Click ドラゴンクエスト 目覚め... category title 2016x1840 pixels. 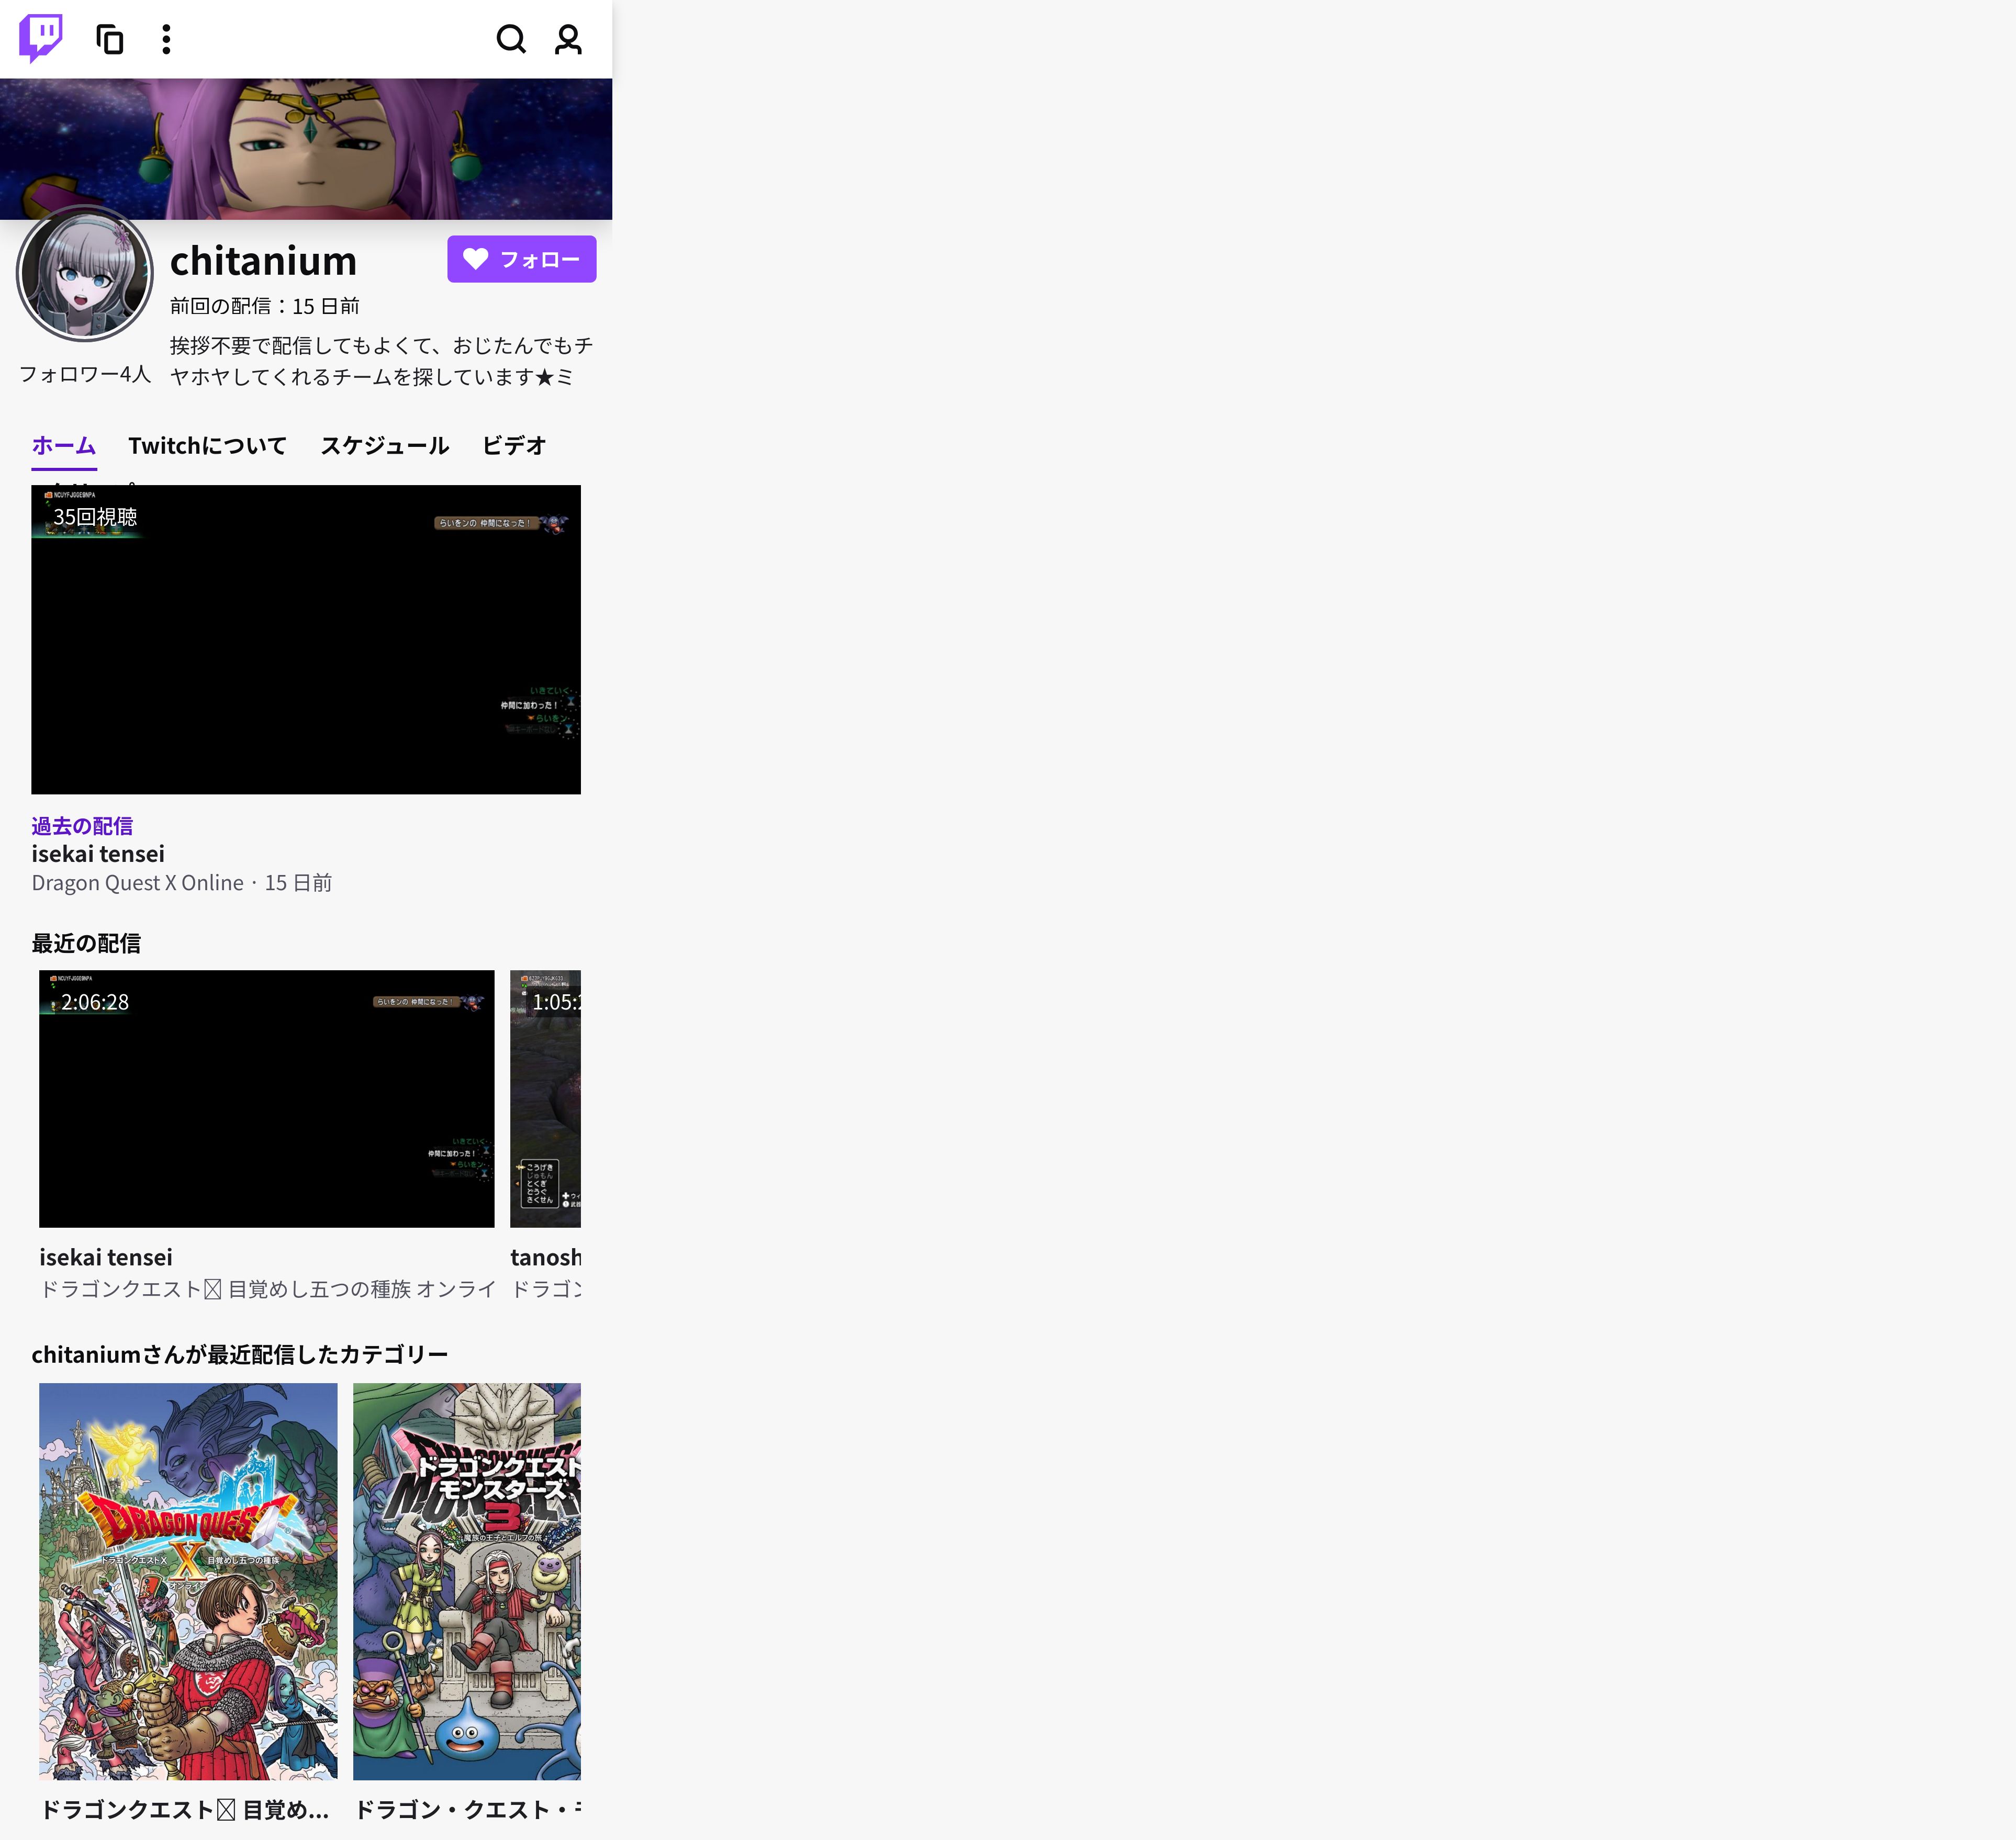click(x=185, y=1810)
